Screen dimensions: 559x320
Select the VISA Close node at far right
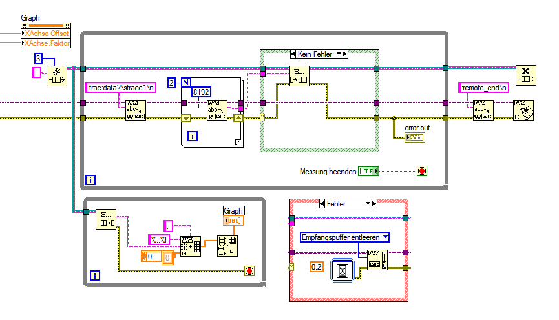[x=523, y=110]
